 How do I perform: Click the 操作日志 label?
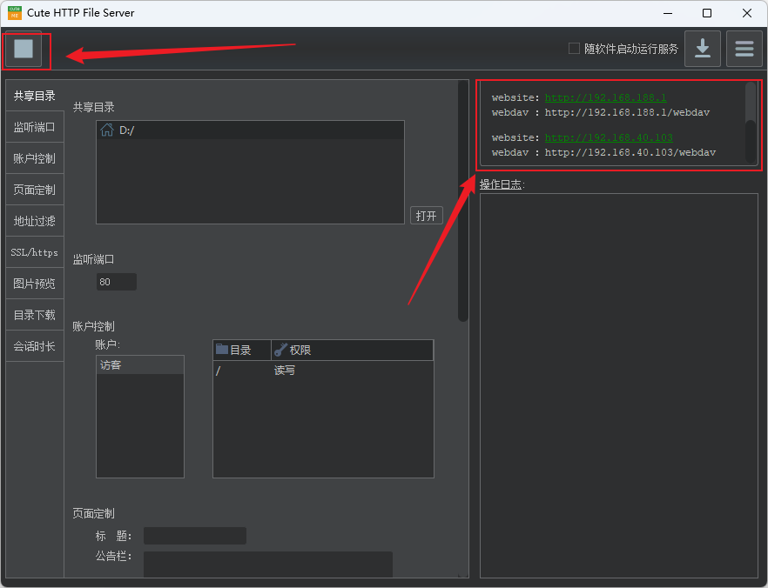tap(502, 184)
